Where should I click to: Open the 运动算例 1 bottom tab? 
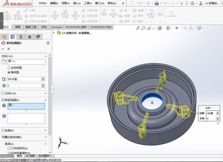coord(45,156)
